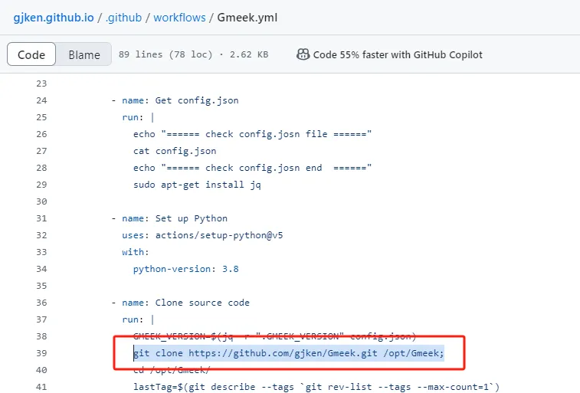This screenshot has height=393, width=580.
Task: Click "Code 55% faster with GitHub Copilot" link
Action: pyautogui.click(x=398, y=54)
